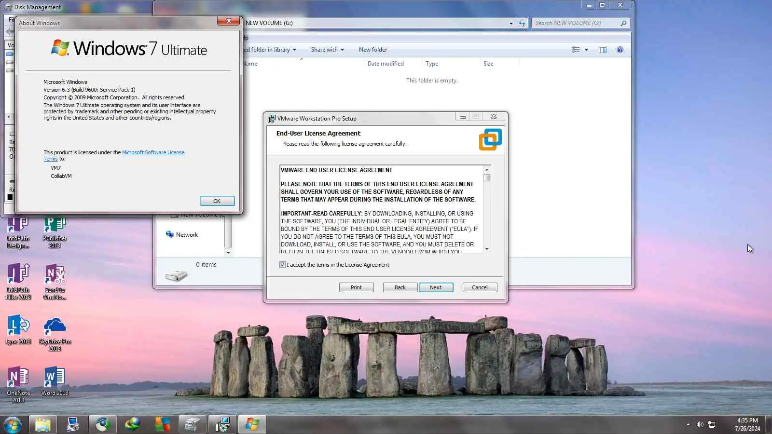
Task: Click Next in VMware Setup
Action: click(436, 287)
